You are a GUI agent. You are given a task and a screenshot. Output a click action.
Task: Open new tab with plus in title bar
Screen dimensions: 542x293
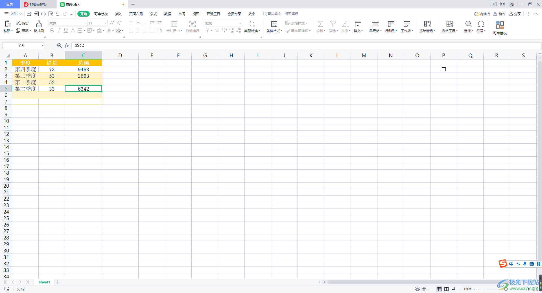click(x=133, y=4)
